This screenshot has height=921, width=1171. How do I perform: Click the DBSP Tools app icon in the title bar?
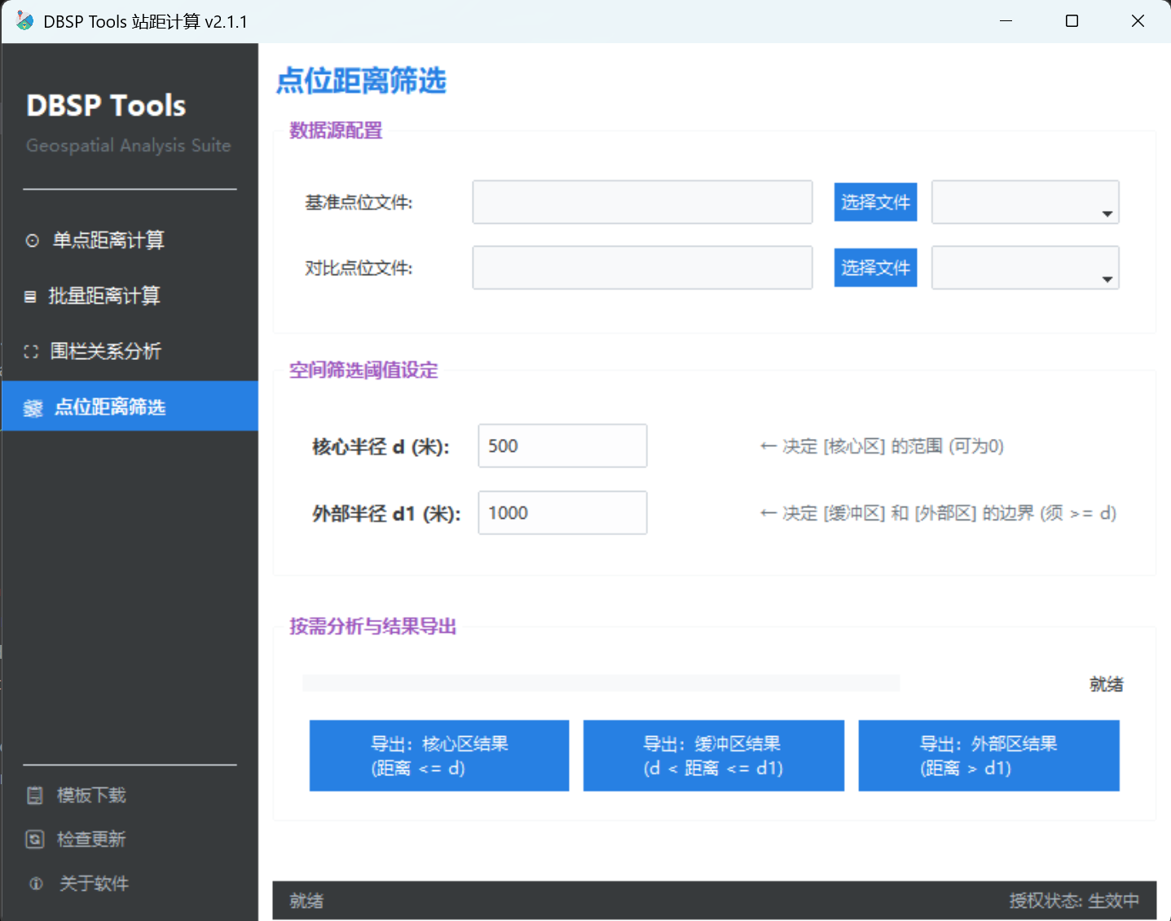click(24, 21)
